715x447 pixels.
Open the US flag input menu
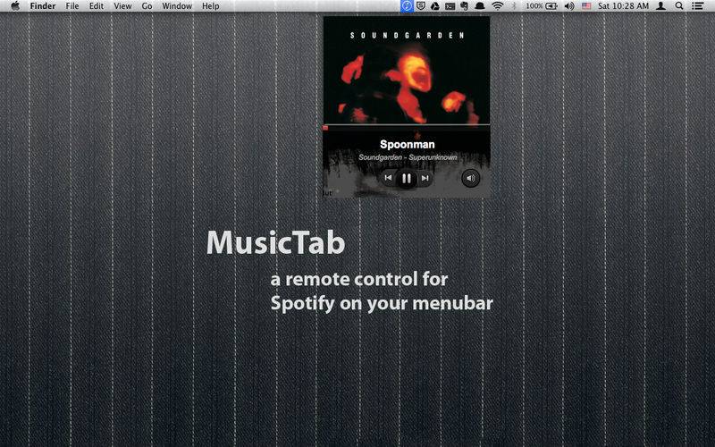586,6
